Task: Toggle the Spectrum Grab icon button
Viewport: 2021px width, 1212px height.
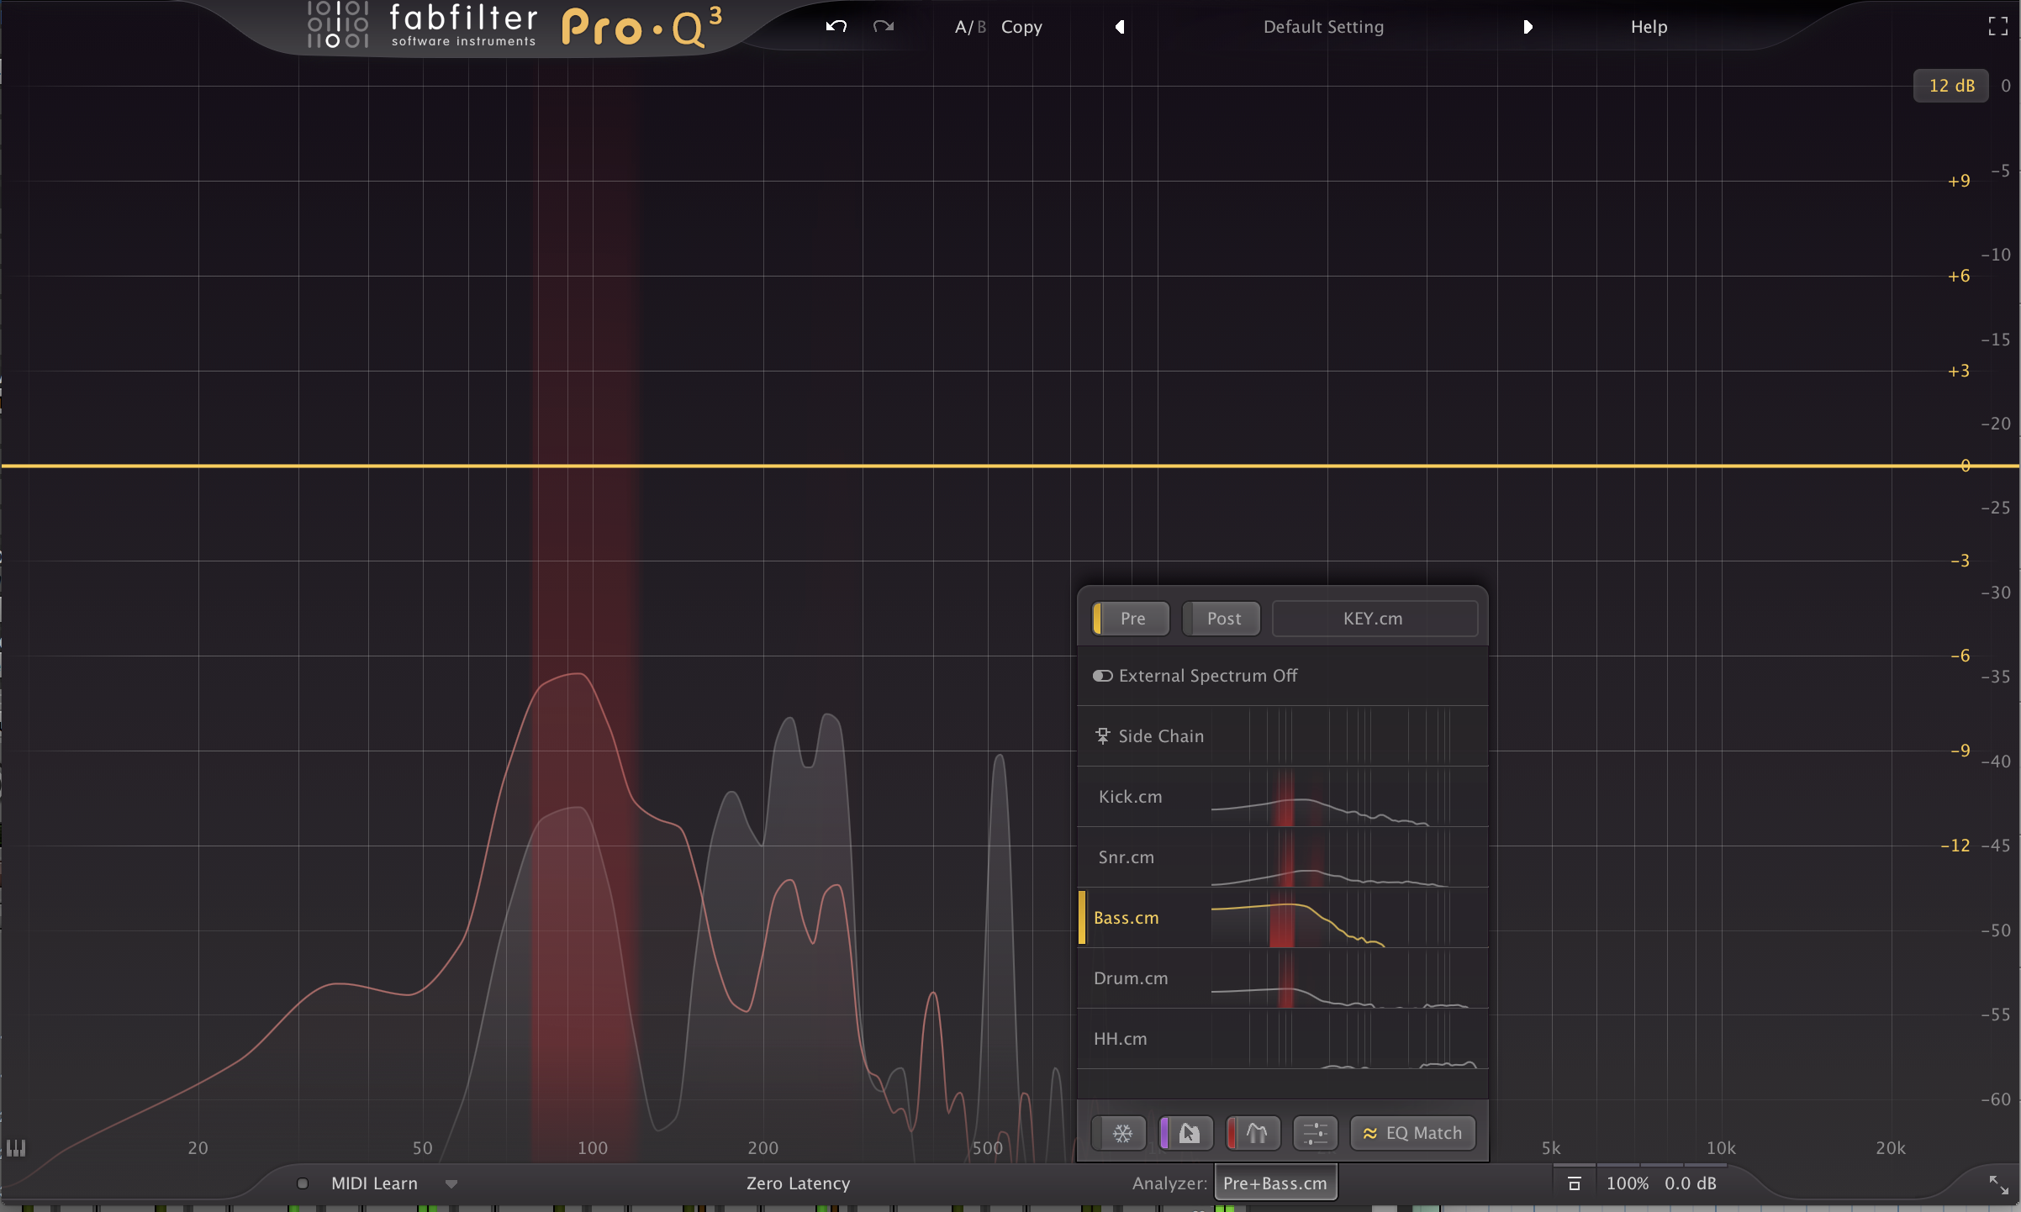Action: [x=1188, y=1133]
